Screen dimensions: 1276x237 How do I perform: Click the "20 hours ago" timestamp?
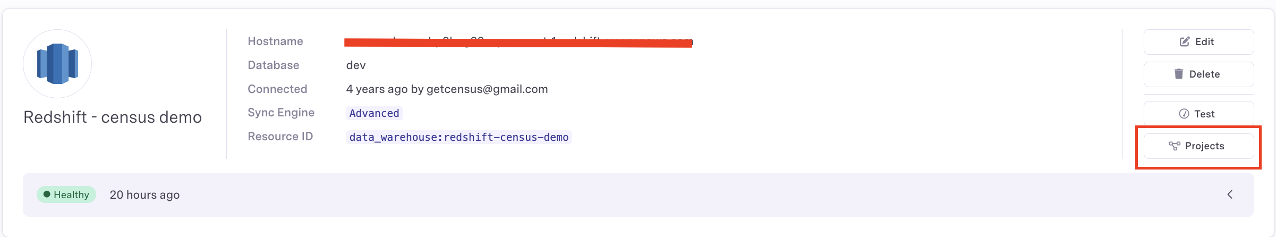click(144, 195)
